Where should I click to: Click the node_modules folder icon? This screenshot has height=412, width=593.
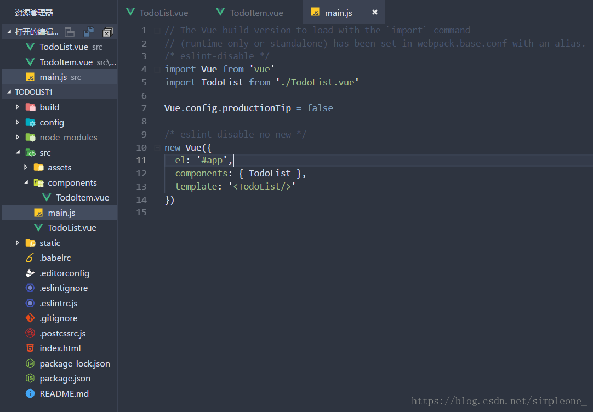pos(30,137)
